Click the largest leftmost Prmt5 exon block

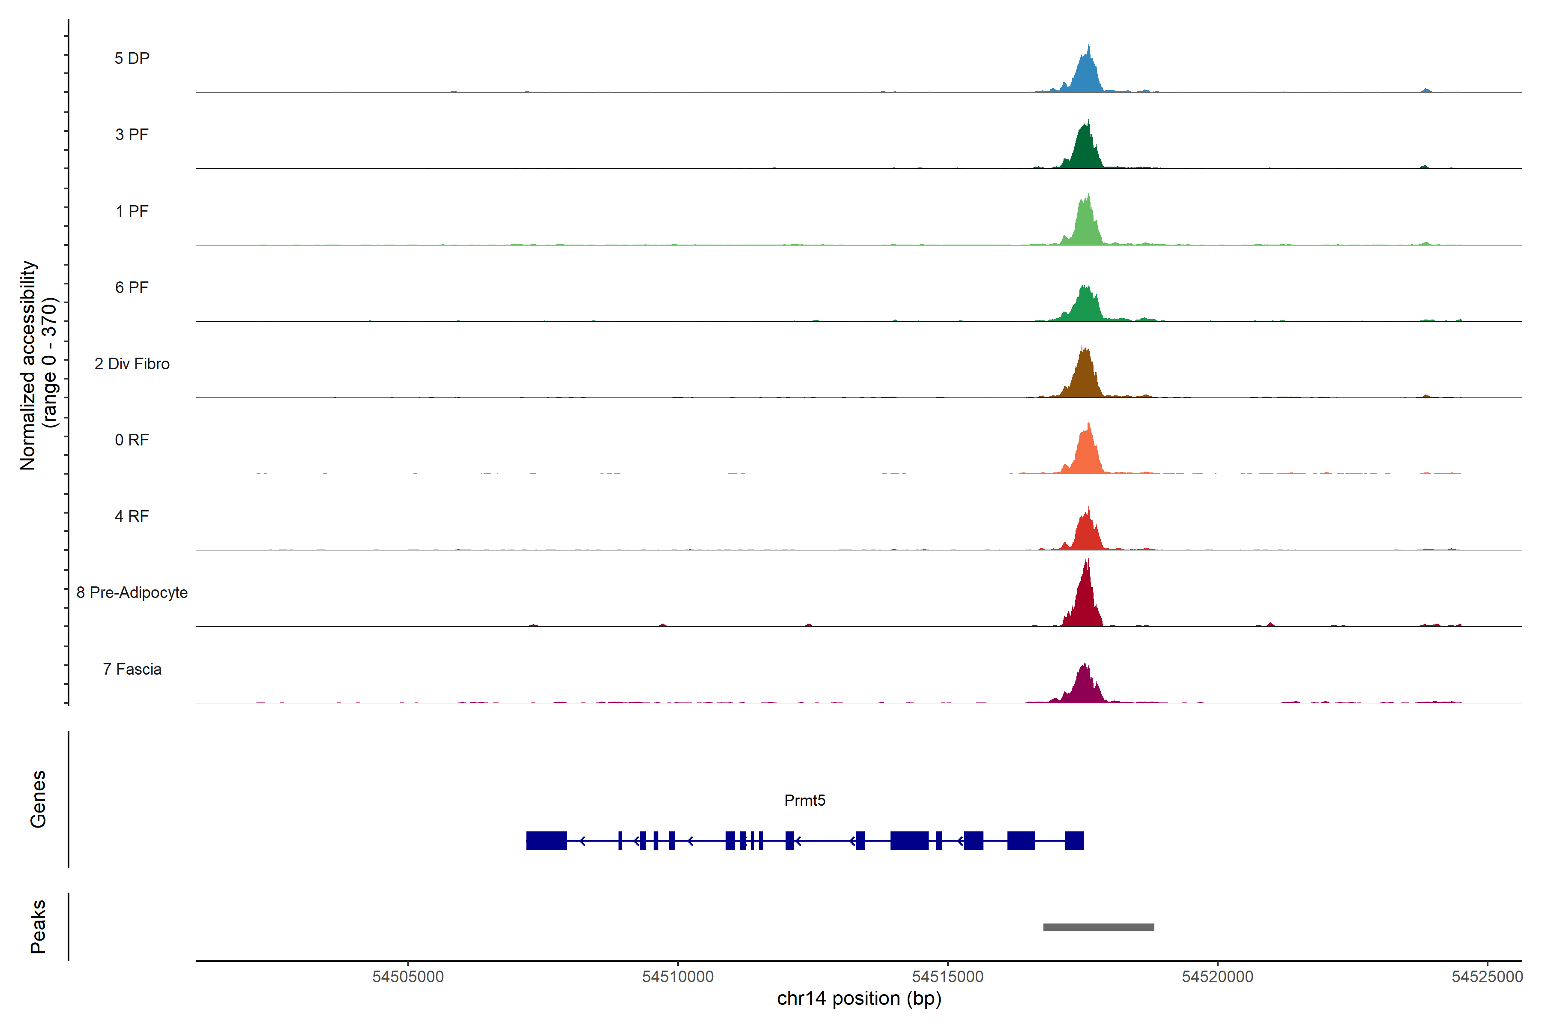(x=546, y=840)
